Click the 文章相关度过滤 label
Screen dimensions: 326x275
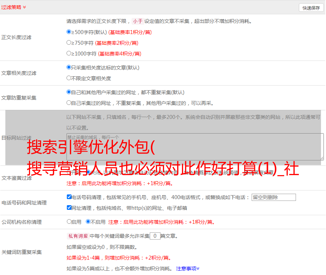click(x=19, y=73)
